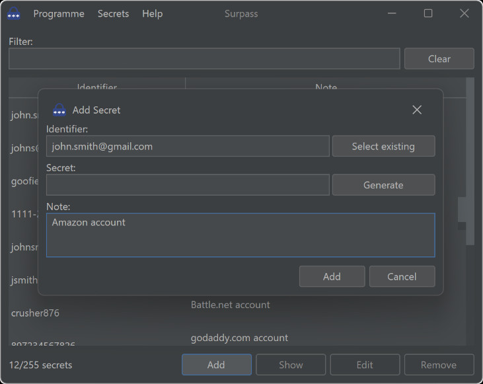This screenshot has height=384, width=483.
Task: Open the Secrets menu
Action: [113, 13]
